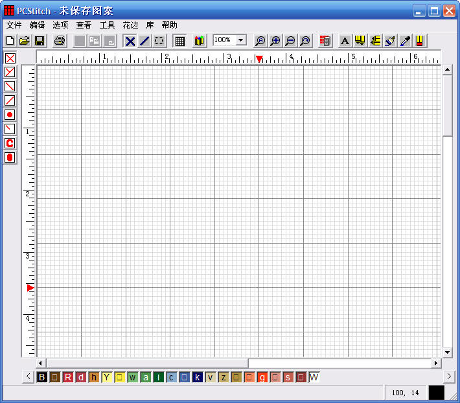Click the current color black box in status bar

tap(436, 393)
